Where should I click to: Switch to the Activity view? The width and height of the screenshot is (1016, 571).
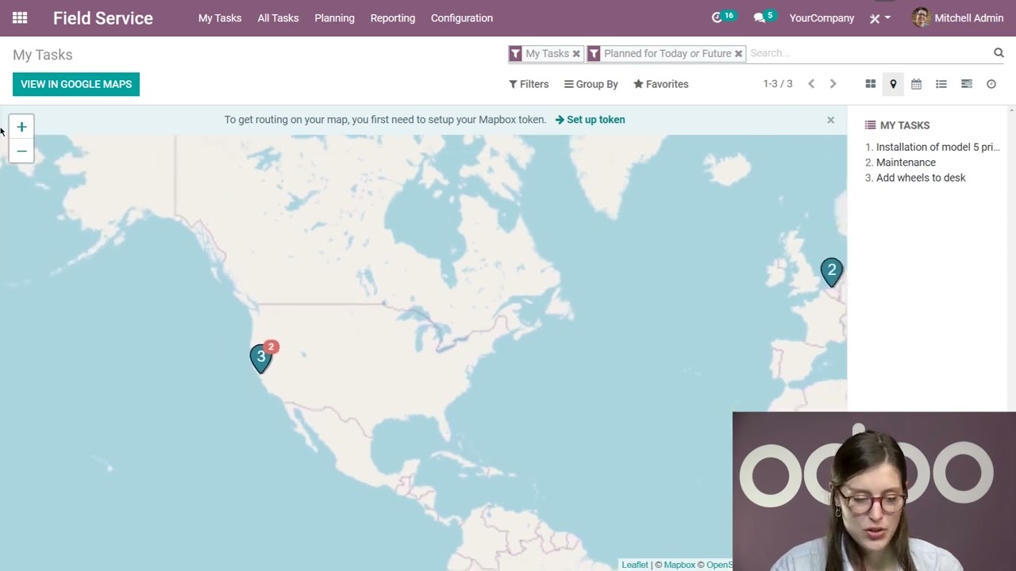pyautogui.click(x=991, y=84)
